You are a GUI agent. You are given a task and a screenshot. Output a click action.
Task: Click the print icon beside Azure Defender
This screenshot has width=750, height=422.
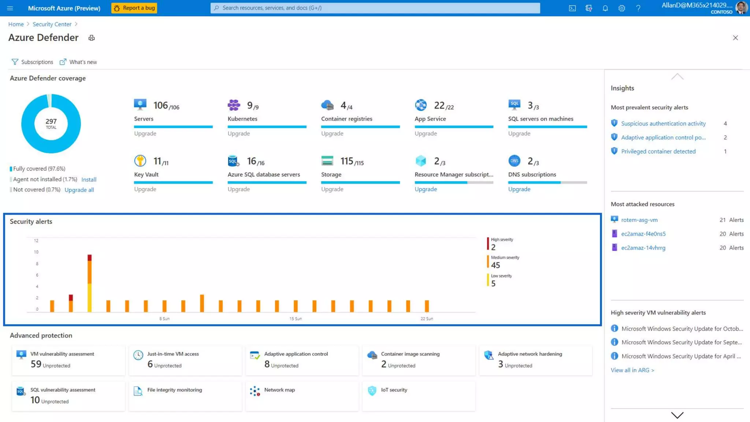click(x=92, y=38)
